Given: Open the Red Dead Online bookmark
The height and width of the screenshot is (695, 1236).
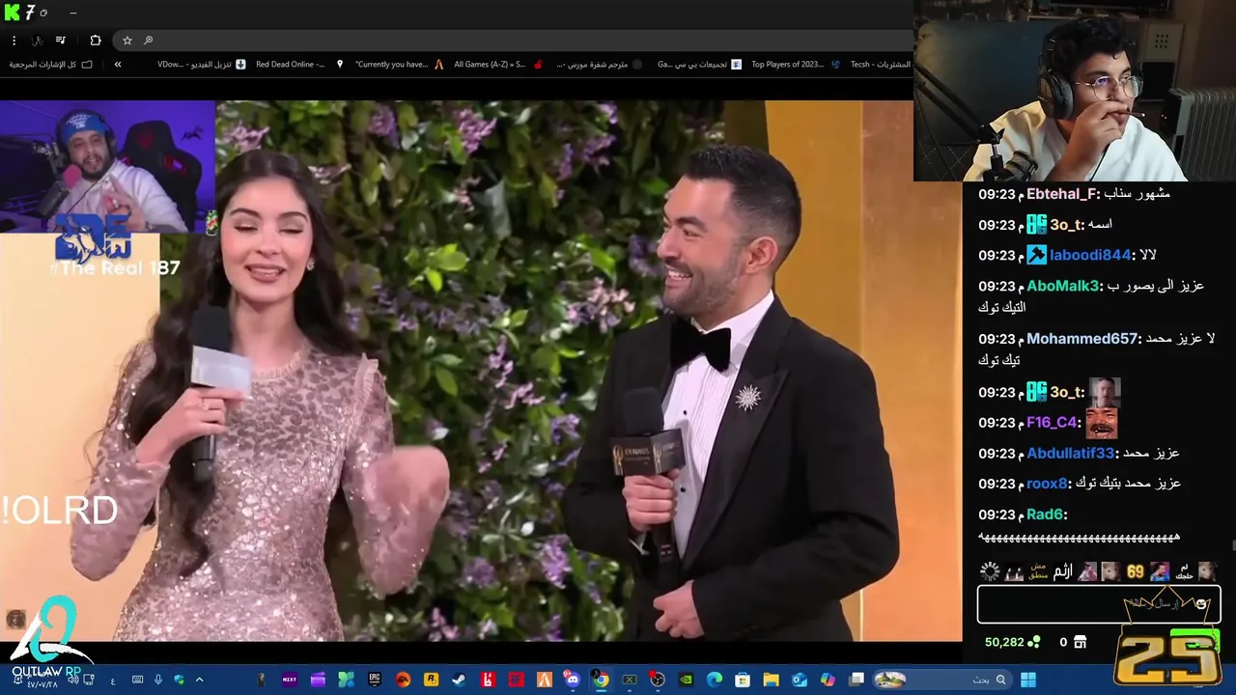Looking at the screenshot, I should pyautogui.click(x=300, y=65).
